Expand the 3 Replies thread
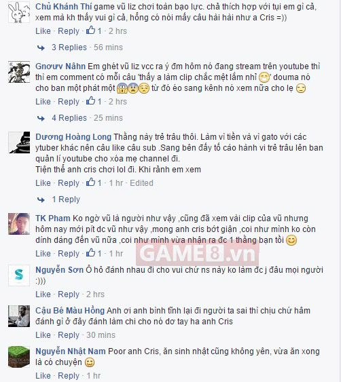Screen dimensions: 341x382 click(69, 47)
